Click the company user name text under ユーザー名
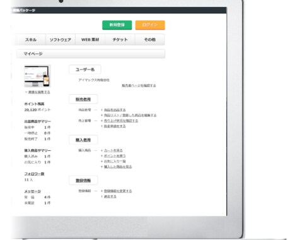Viewport: 290px width, 240px height. click(94, 80)
